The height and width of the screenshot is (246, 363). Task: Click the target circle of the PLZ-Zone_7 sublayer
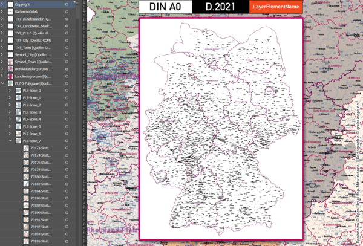(x=67, y=141)
